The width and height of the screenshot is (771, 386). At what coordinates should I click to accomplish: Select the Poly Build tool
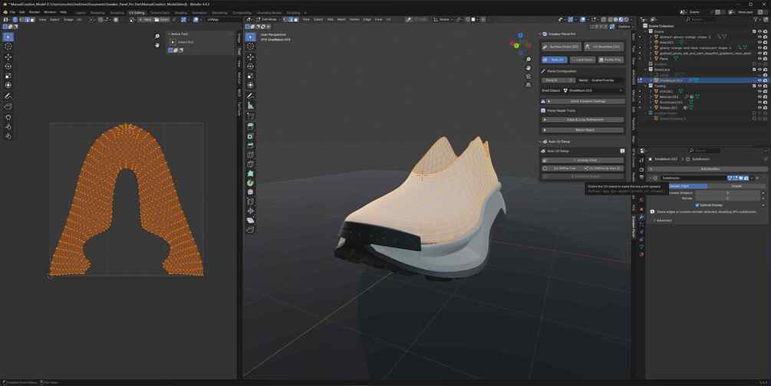pyautogui.click(x=250, y=173)
